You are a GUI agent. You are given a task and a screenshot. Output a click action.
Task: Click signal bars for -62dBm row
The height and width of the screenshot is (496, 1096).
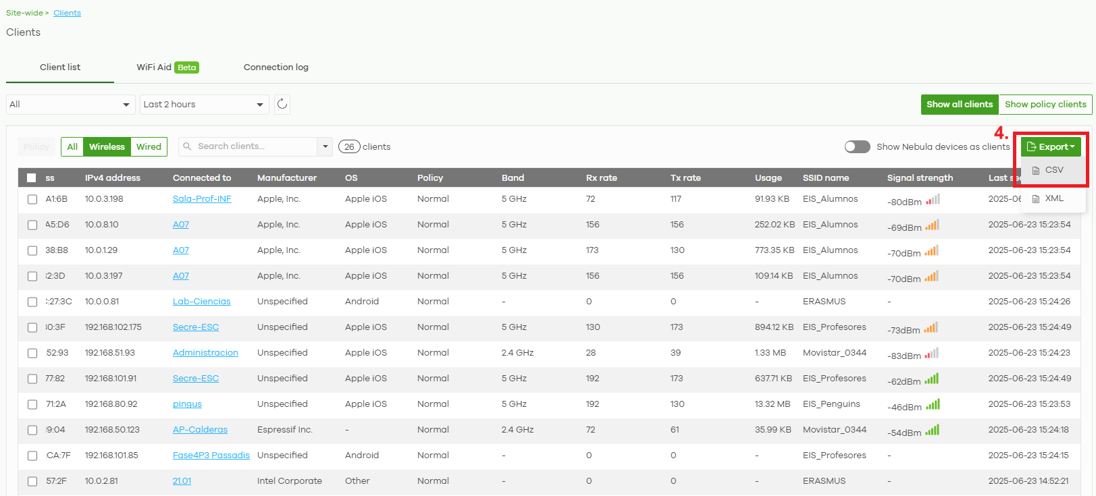933,379
